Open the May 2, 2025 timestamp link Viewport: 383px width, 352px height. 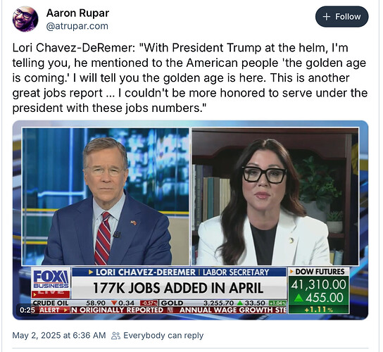pyautogui.click(x=59, y=335)
